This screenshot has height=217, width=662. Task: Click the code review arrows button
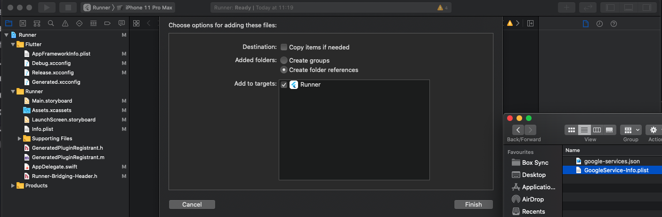point(588,8)
